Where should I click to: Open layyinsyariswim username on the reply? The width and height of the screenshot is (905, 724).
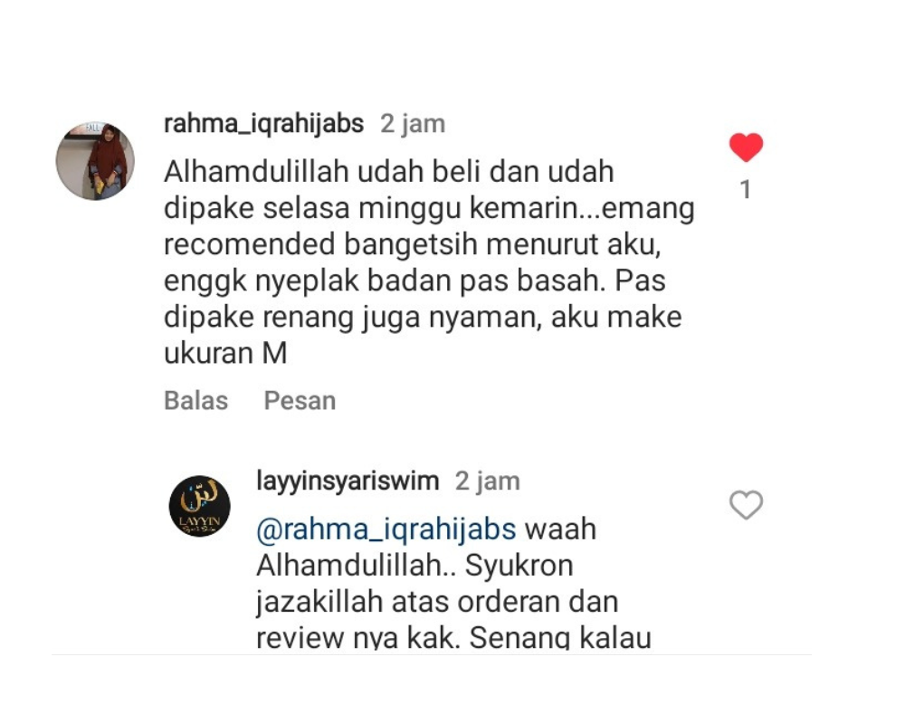pos(348,481)
